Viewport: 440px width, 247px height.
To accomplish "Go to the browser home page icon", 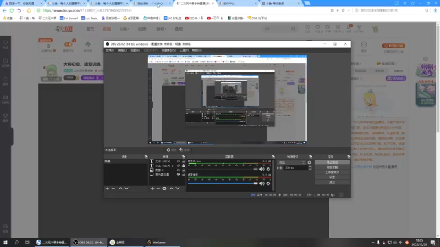I will [x=29, y=10].
